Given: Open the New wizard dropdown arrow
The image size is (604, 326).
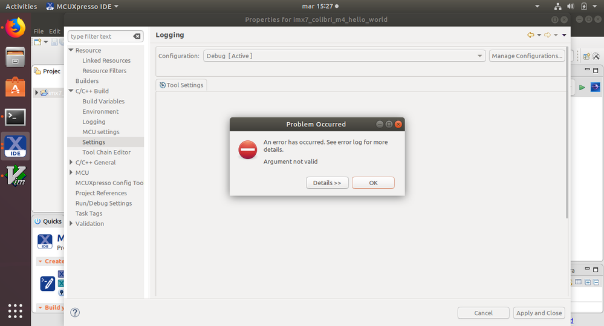Looking at the screenshot, I should (x=46, y=42).
